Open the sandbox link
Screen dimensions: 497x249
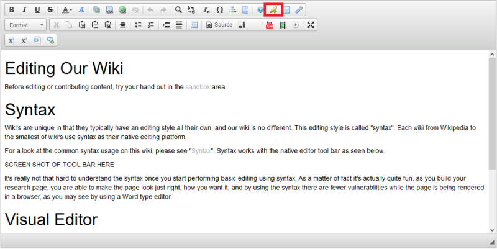[x=198, y=87]
